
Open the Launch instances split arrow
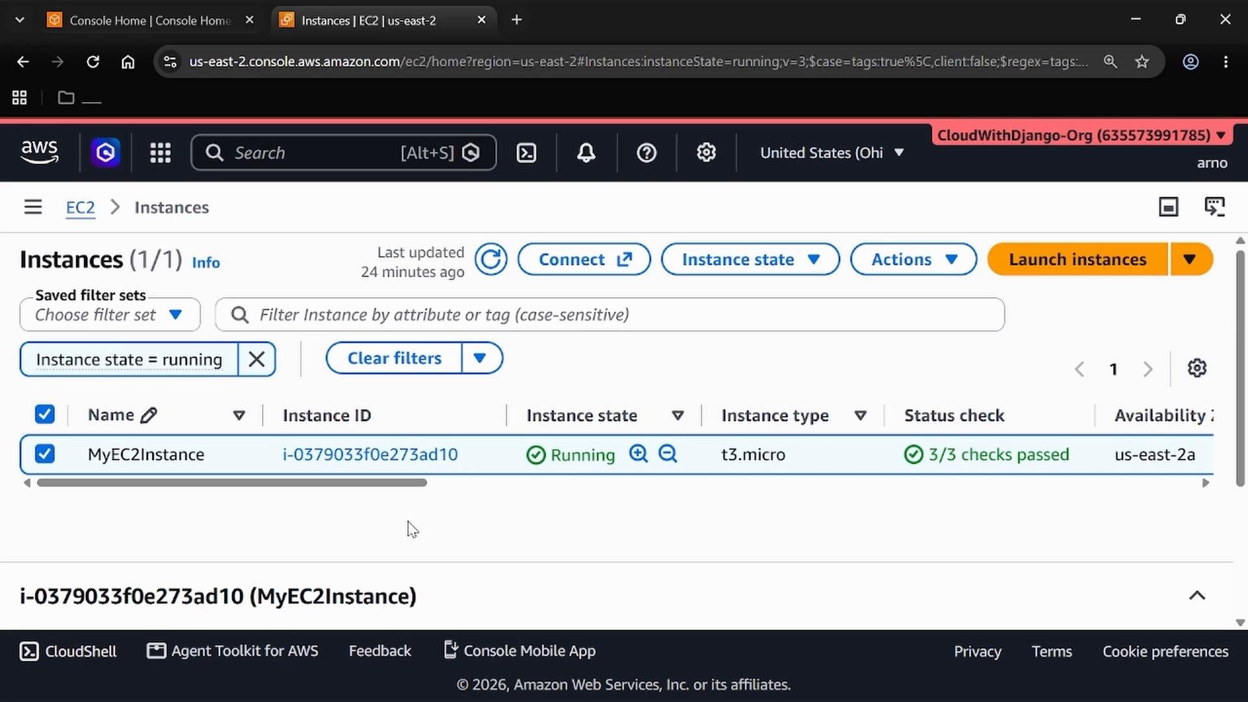coord(1190,259)
